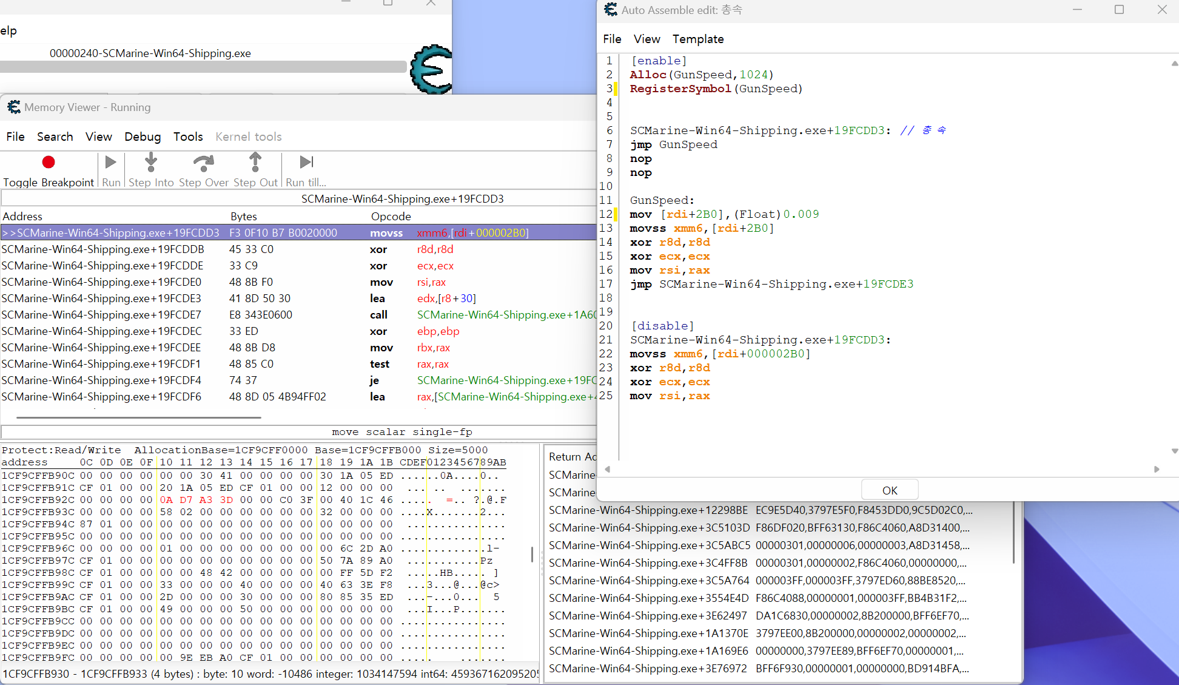Viewport: 1179px width, 685px height.
Task: Select the 19FCDEC xor ebp,ebp row
Action: (x=298, y=331)
